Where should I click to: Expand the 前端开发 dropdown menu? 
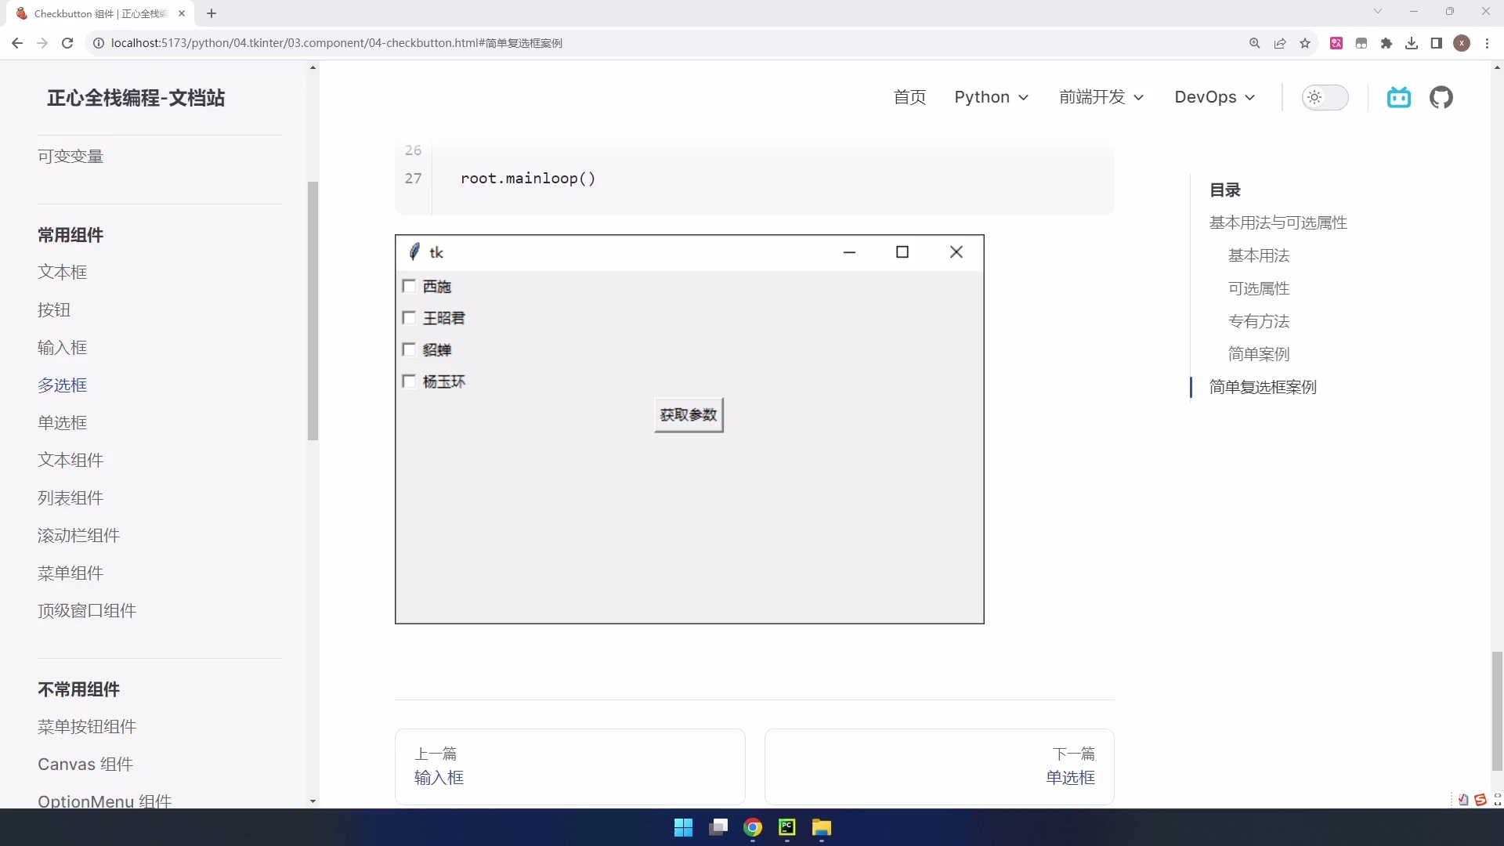tap(1101, 97)
